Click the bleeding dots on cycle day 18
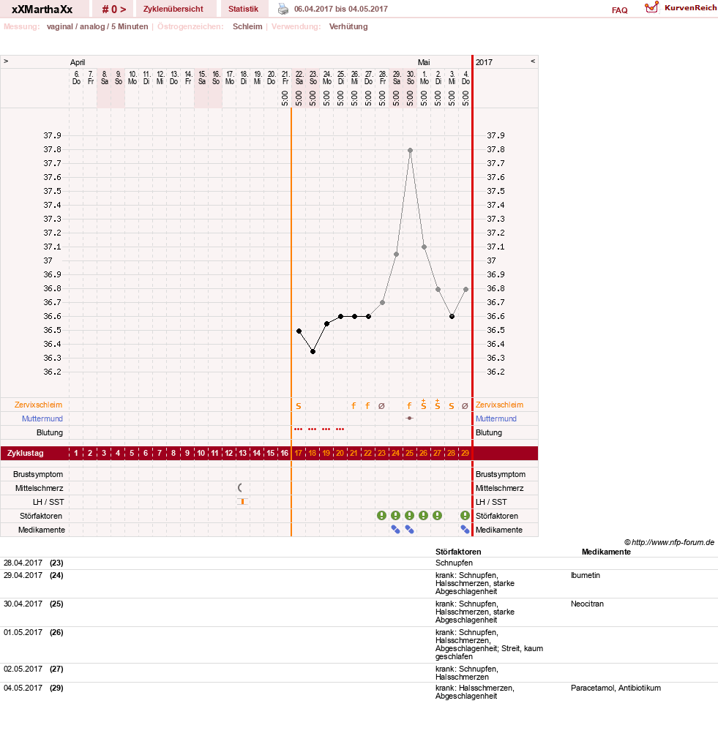This screenshot has height=747, width=718. [x=312, y=429]
